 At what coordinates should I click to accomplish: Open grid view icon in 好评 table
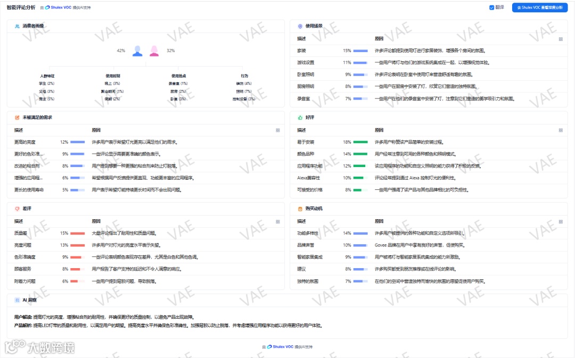561,130
